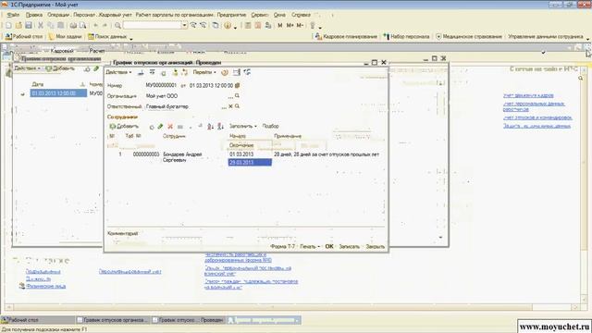Switch to Рабочий стол tab in bottom window bar
The image size is (592, 333).
[38, 320]
